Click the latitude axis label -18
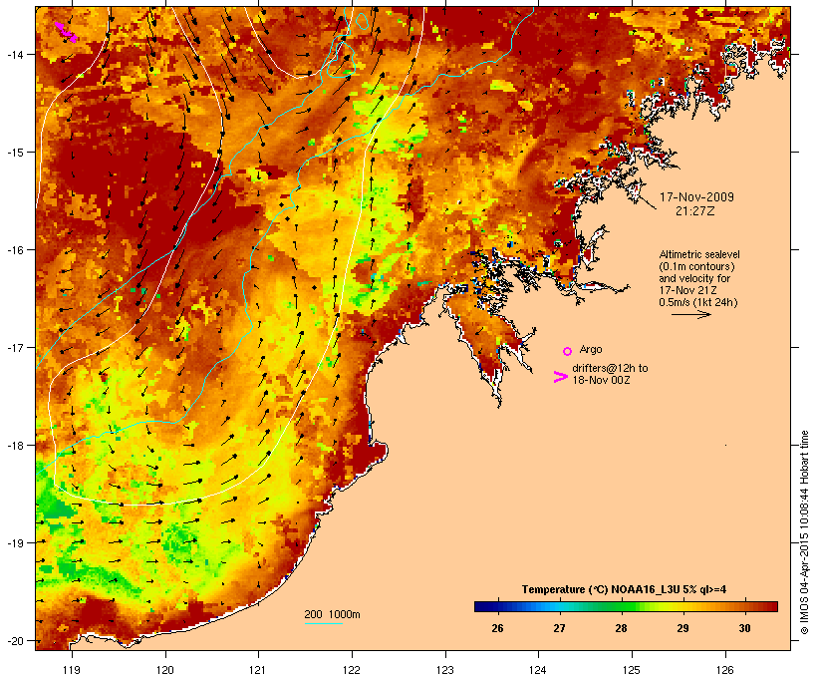Viewport: 817px width, 678px height. [x=15, y=445]
